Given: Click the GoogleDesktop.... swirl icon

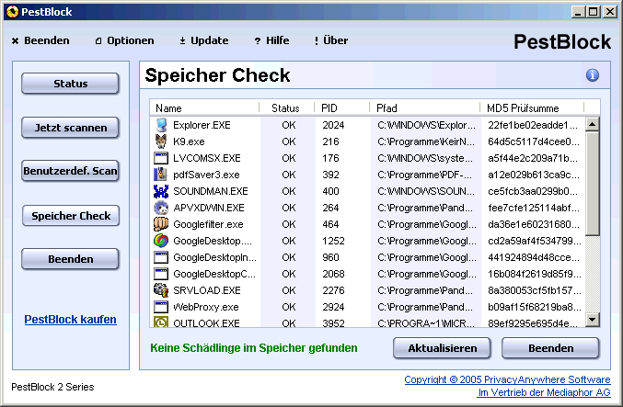Looking at the screenshot, I should pyautogui.click(x=161, y=241).
